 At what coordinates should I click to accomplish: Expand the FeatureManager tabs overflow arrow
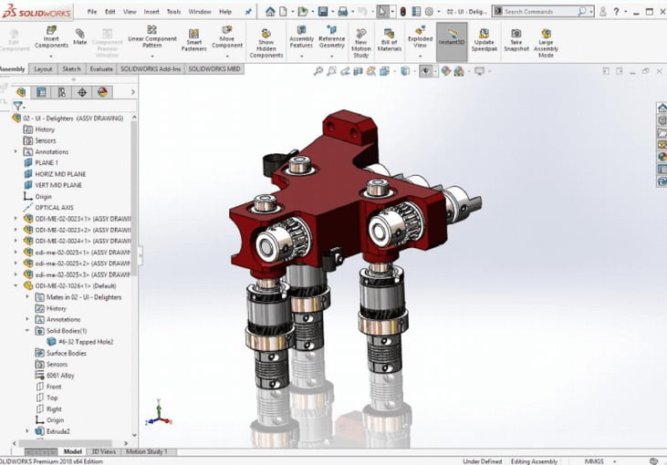coord(132,92)
